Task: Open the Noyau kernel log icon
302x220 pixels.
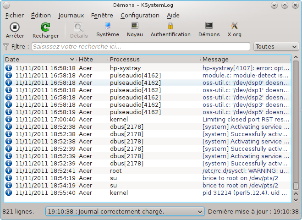Action: pyautogui.click(x=135, y=26)
